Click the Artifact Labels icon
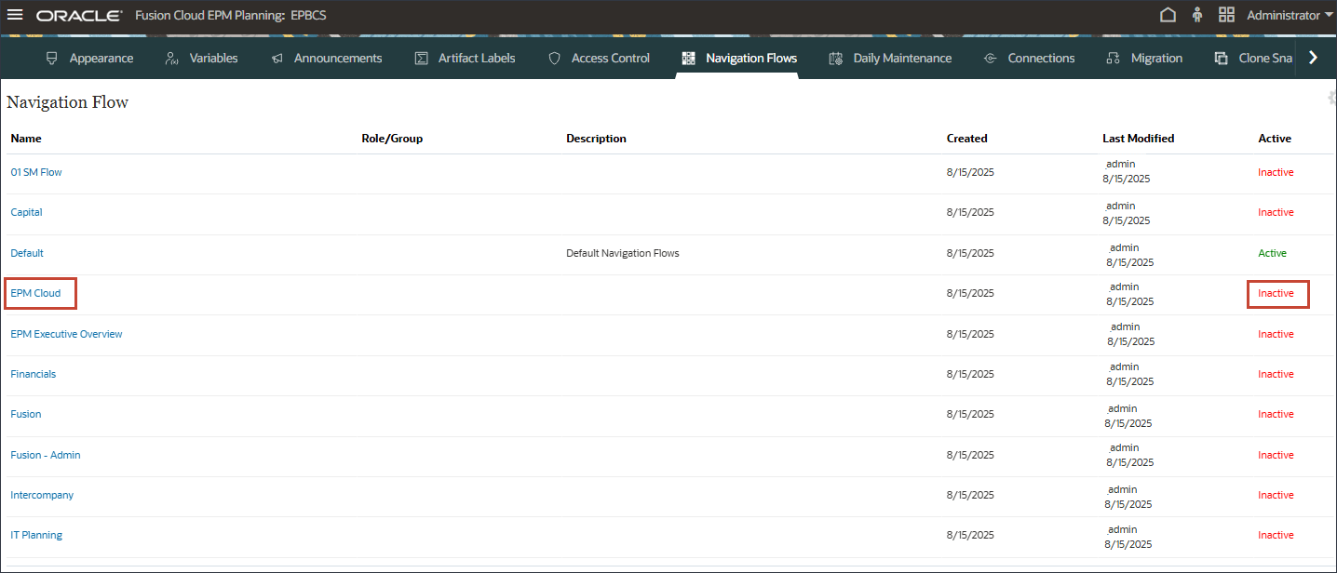Screen dimensions: 1337x573 pos(421,58)
